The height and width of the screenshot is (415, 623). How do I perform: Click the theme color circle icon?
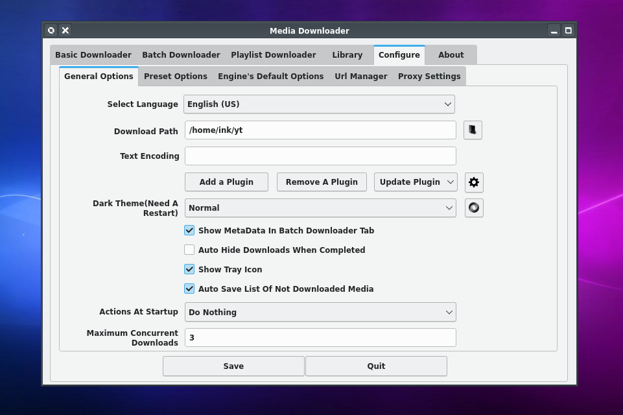coord(474,208)
